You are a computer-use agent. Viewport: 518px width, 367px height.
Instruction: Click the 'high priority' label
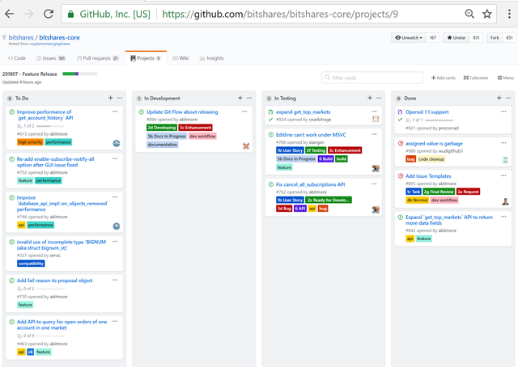(x=30, y=142)
